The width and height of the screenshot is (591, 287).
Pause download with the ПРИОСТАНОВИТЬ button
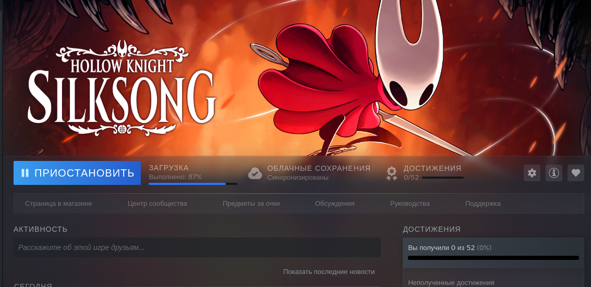[77, 173]
